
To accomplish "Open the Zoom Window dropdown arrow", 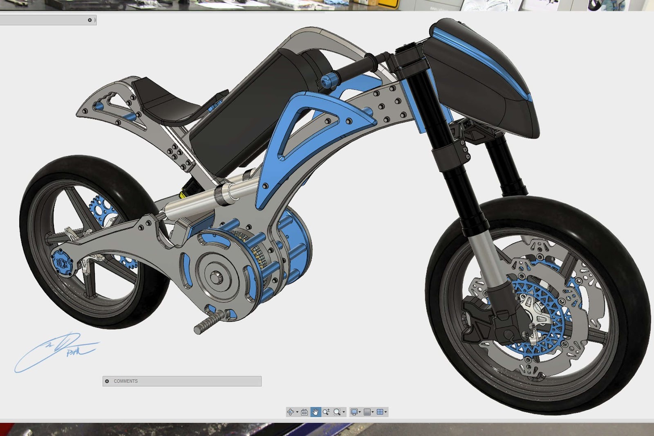I will pyautogui.click(x=343, y=412).
